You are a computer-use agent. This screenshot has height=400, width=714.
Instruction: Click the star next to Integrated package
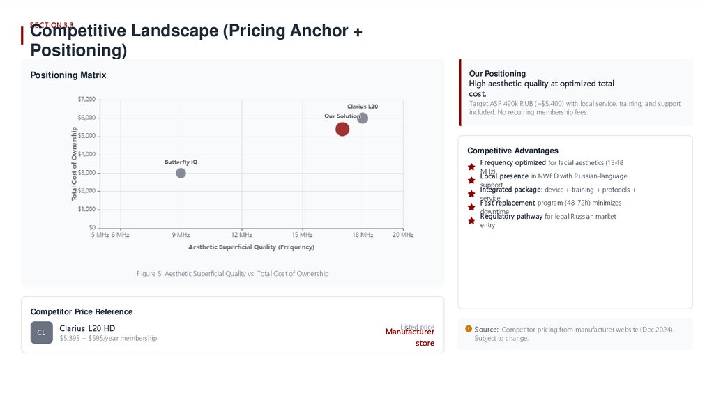(471, 193)
